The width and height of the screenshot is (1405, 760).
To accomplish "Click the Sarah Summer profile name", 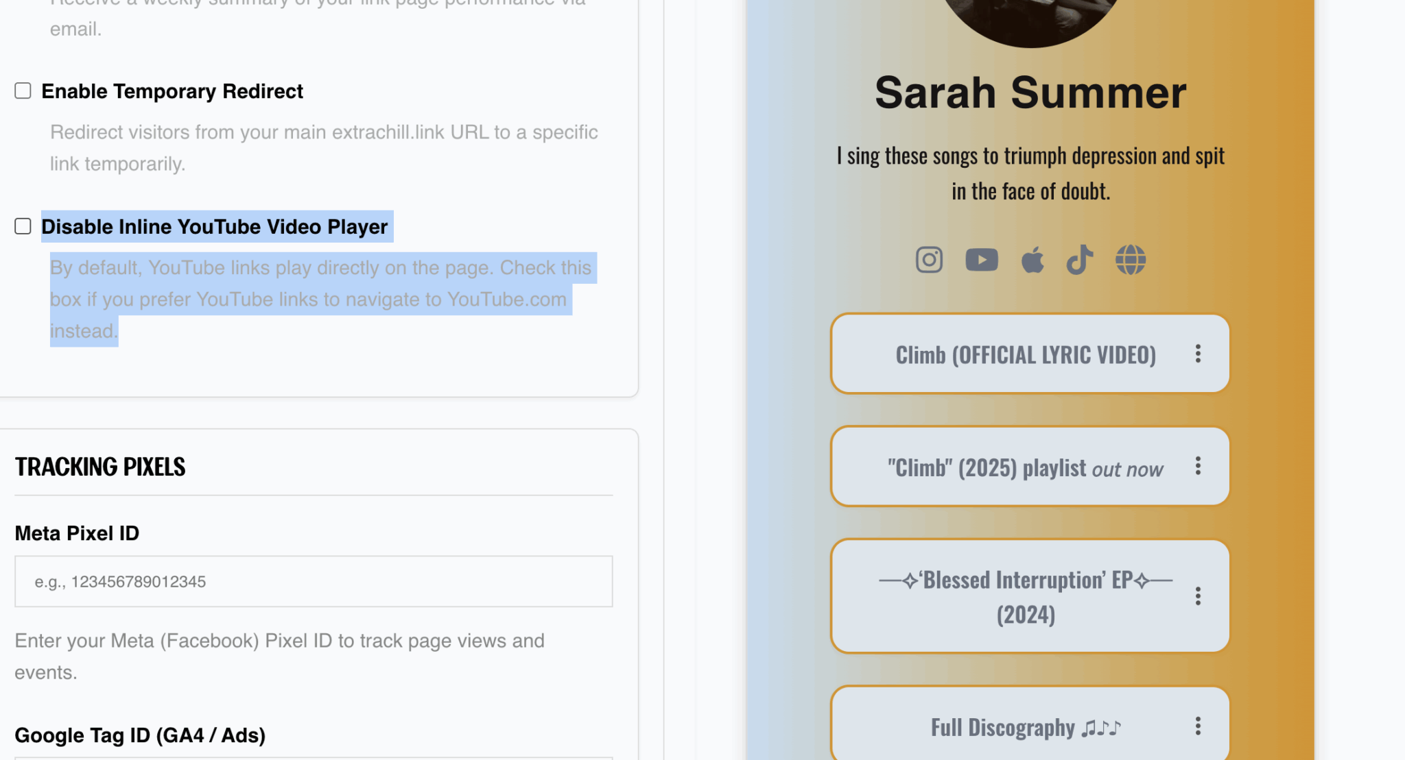I will click(1030, 93).
